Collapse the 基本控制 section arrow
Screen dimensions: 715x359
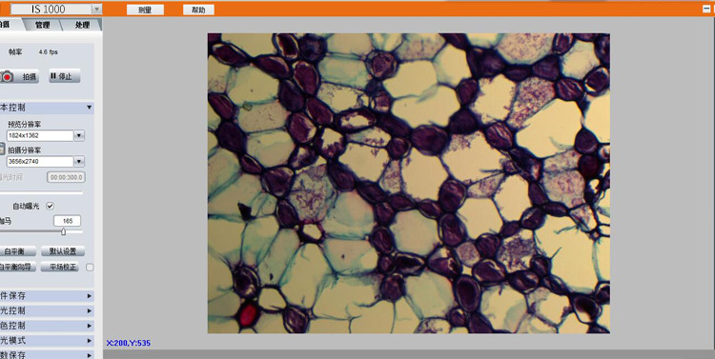[89, 108]
